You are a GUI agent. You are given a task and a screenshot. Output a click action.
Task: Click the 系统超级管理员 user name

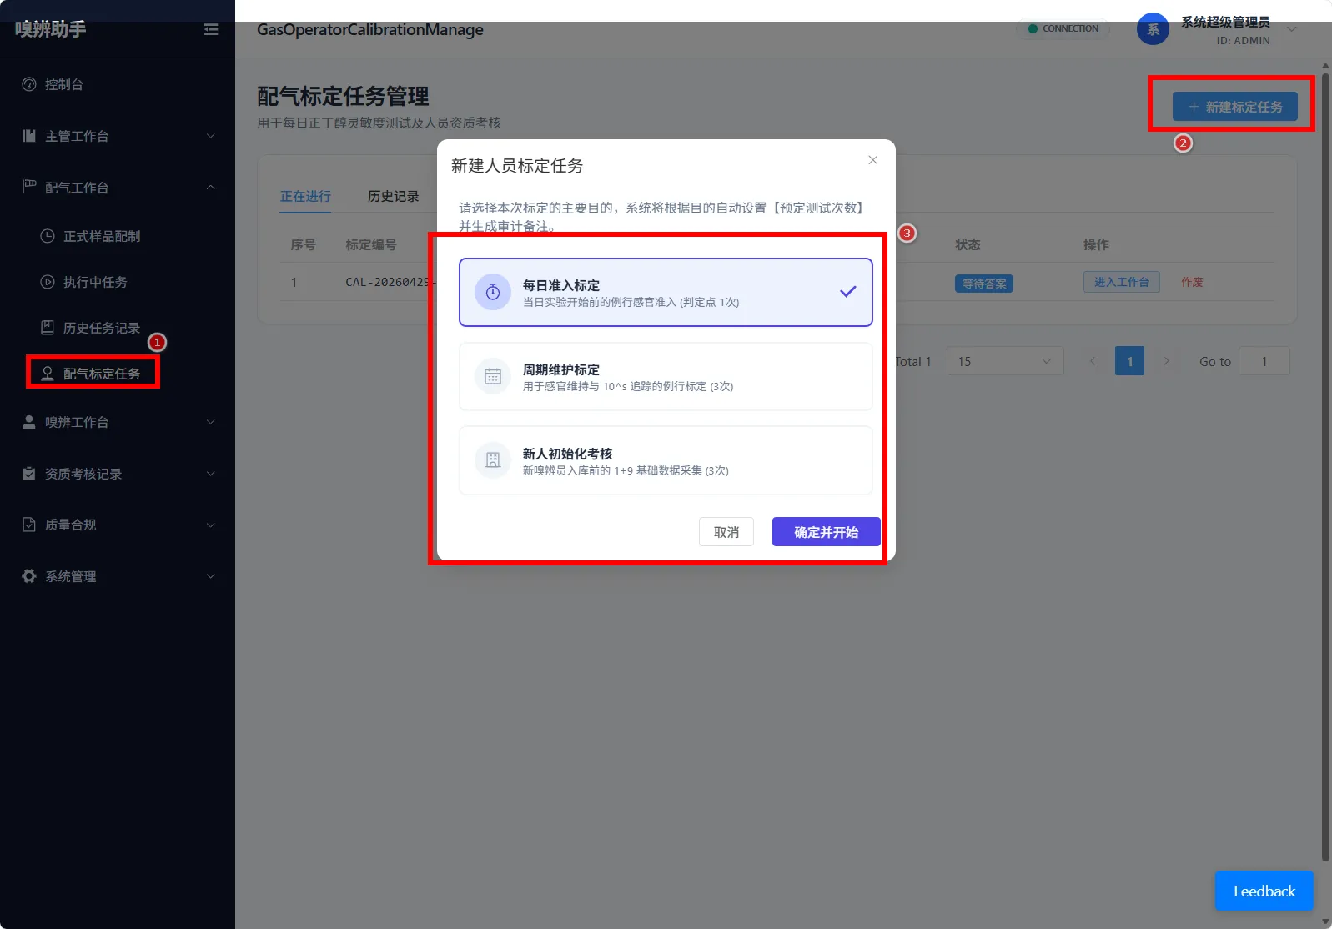[1224, 23]
